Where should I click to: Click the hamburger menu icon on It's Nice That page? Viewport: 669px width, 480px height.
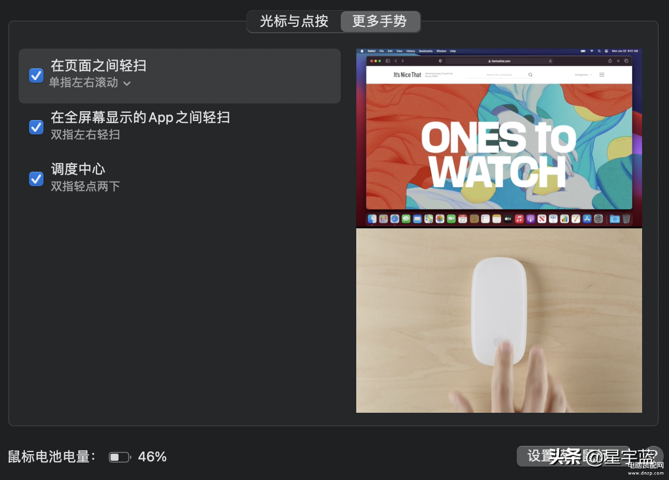602,74
